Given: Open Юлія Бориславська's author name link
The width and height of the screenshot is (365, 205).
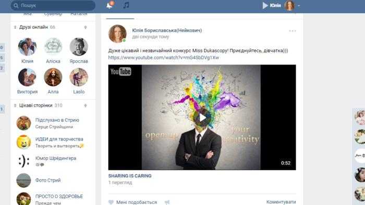Looking at the screenshot, I should [167, 30].
